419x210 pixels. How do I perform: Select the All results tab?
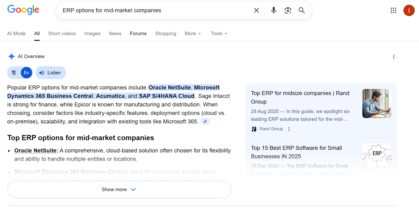tap(37, 33)
